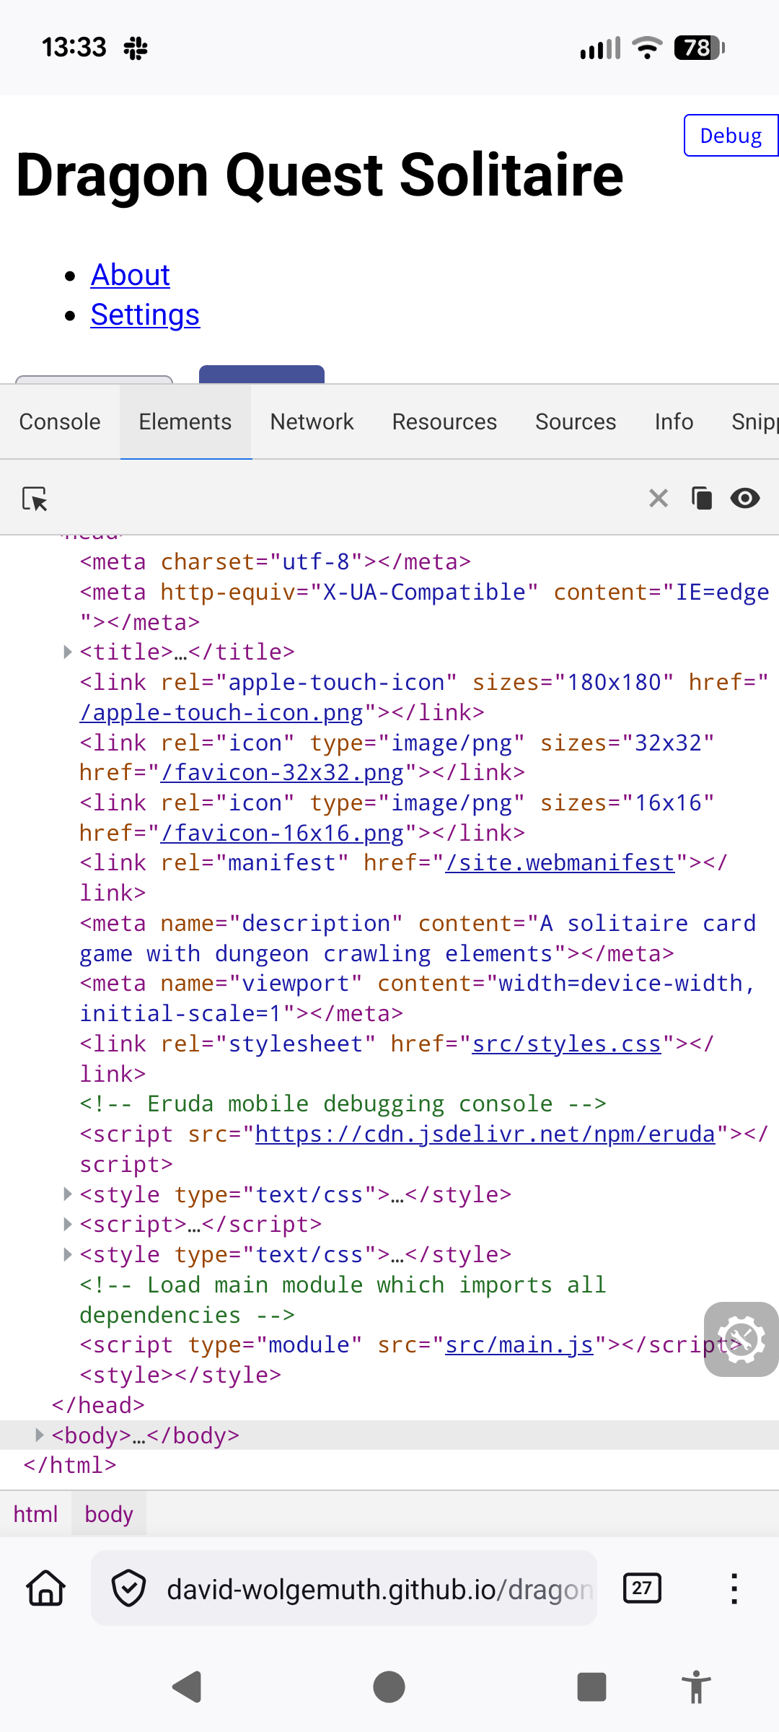Tap the Android recents square
The height and width of the screenshot is (1732, 779).
[x=591, y=1687]
